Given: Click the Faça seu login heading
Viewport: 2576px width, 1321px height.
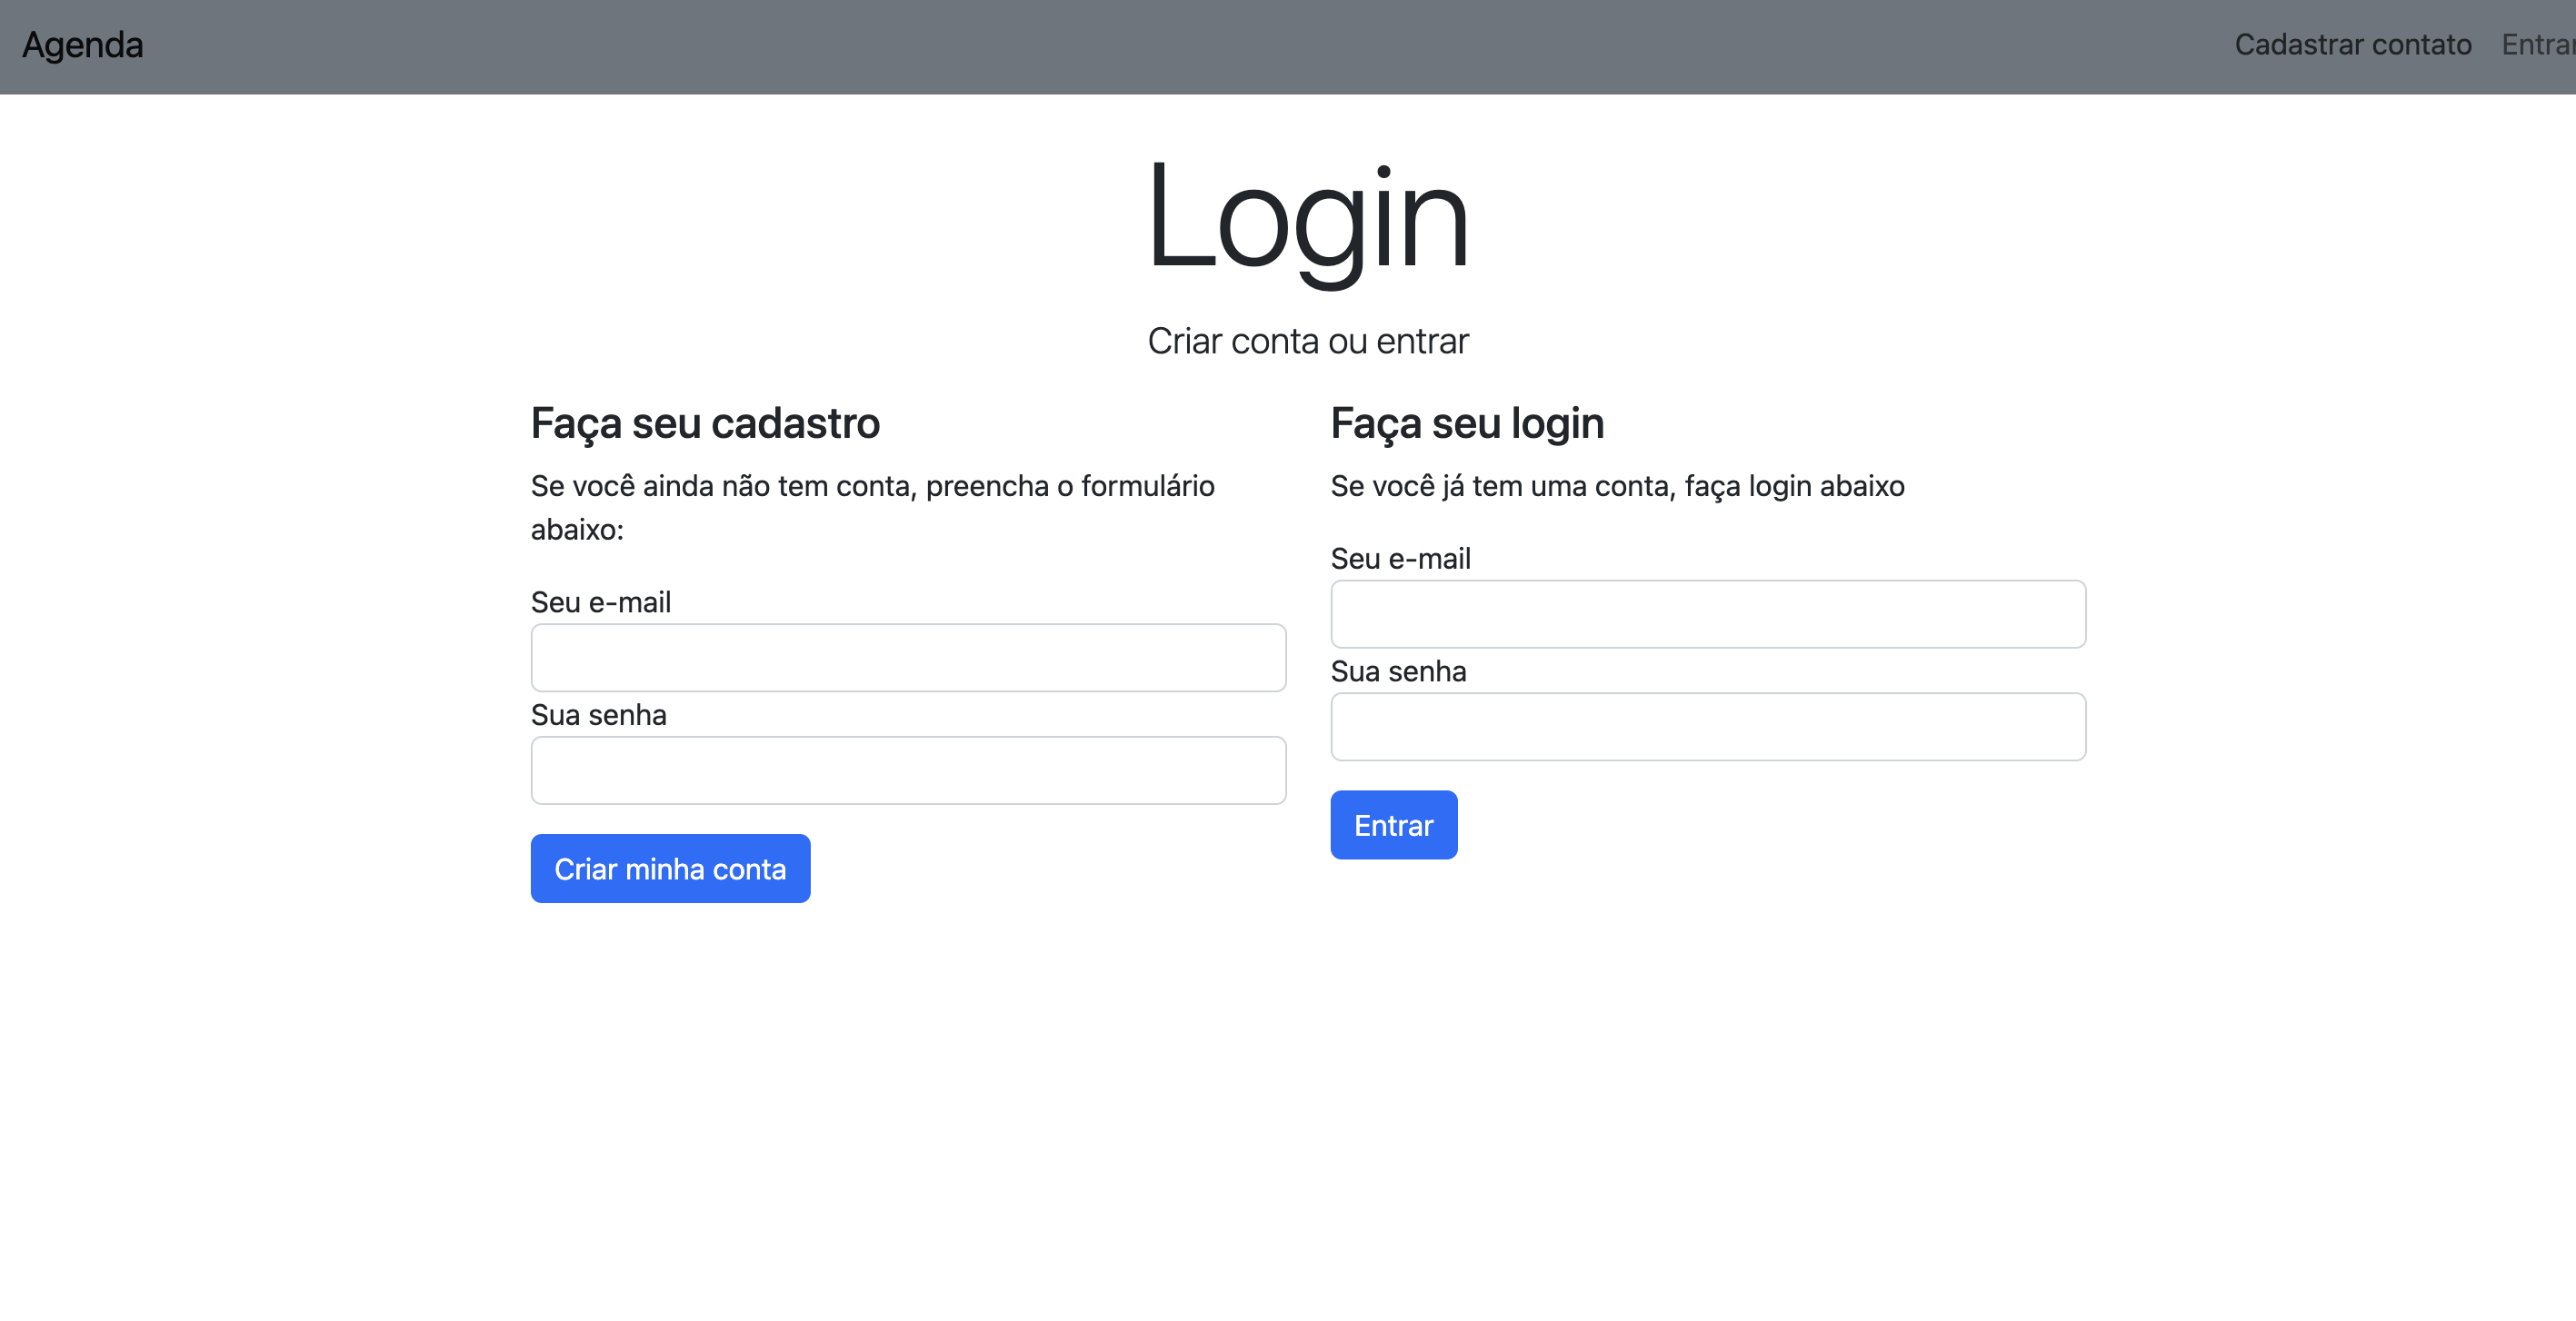Looking at the screenshot, I should click(x=1466, y=422).
